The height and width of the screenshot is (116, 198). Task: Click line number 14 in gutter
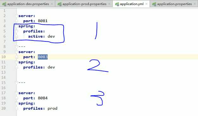(3, 77)
